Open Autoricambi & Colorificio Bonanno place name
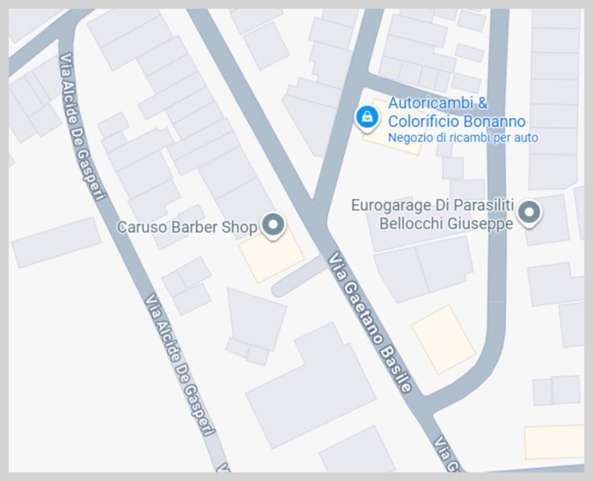Screen dimensions: 593x481 pos(456,112)
